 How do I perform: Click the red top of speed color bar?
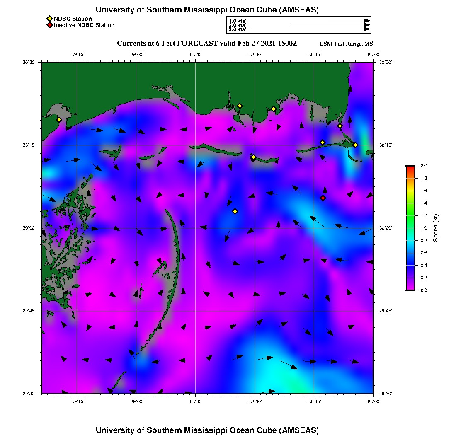pos(410,168)
